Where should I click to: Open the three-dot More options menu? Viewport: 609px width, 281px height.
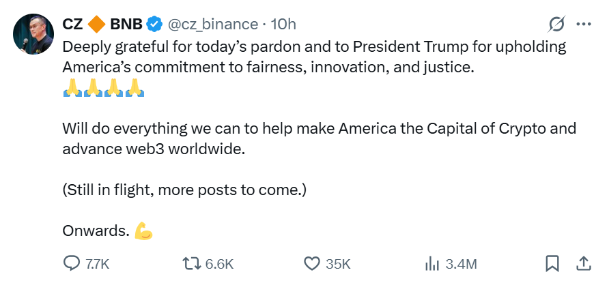pos(584,25)
